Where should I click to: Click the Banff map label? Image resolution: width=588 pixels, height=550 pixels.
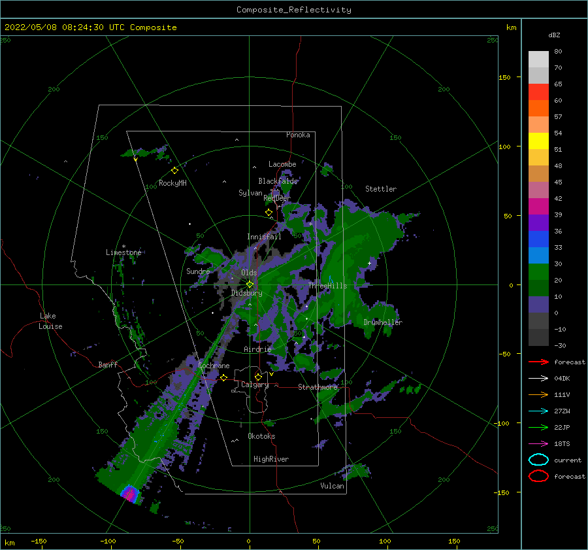pyautogui.click(x=108, y=364)
